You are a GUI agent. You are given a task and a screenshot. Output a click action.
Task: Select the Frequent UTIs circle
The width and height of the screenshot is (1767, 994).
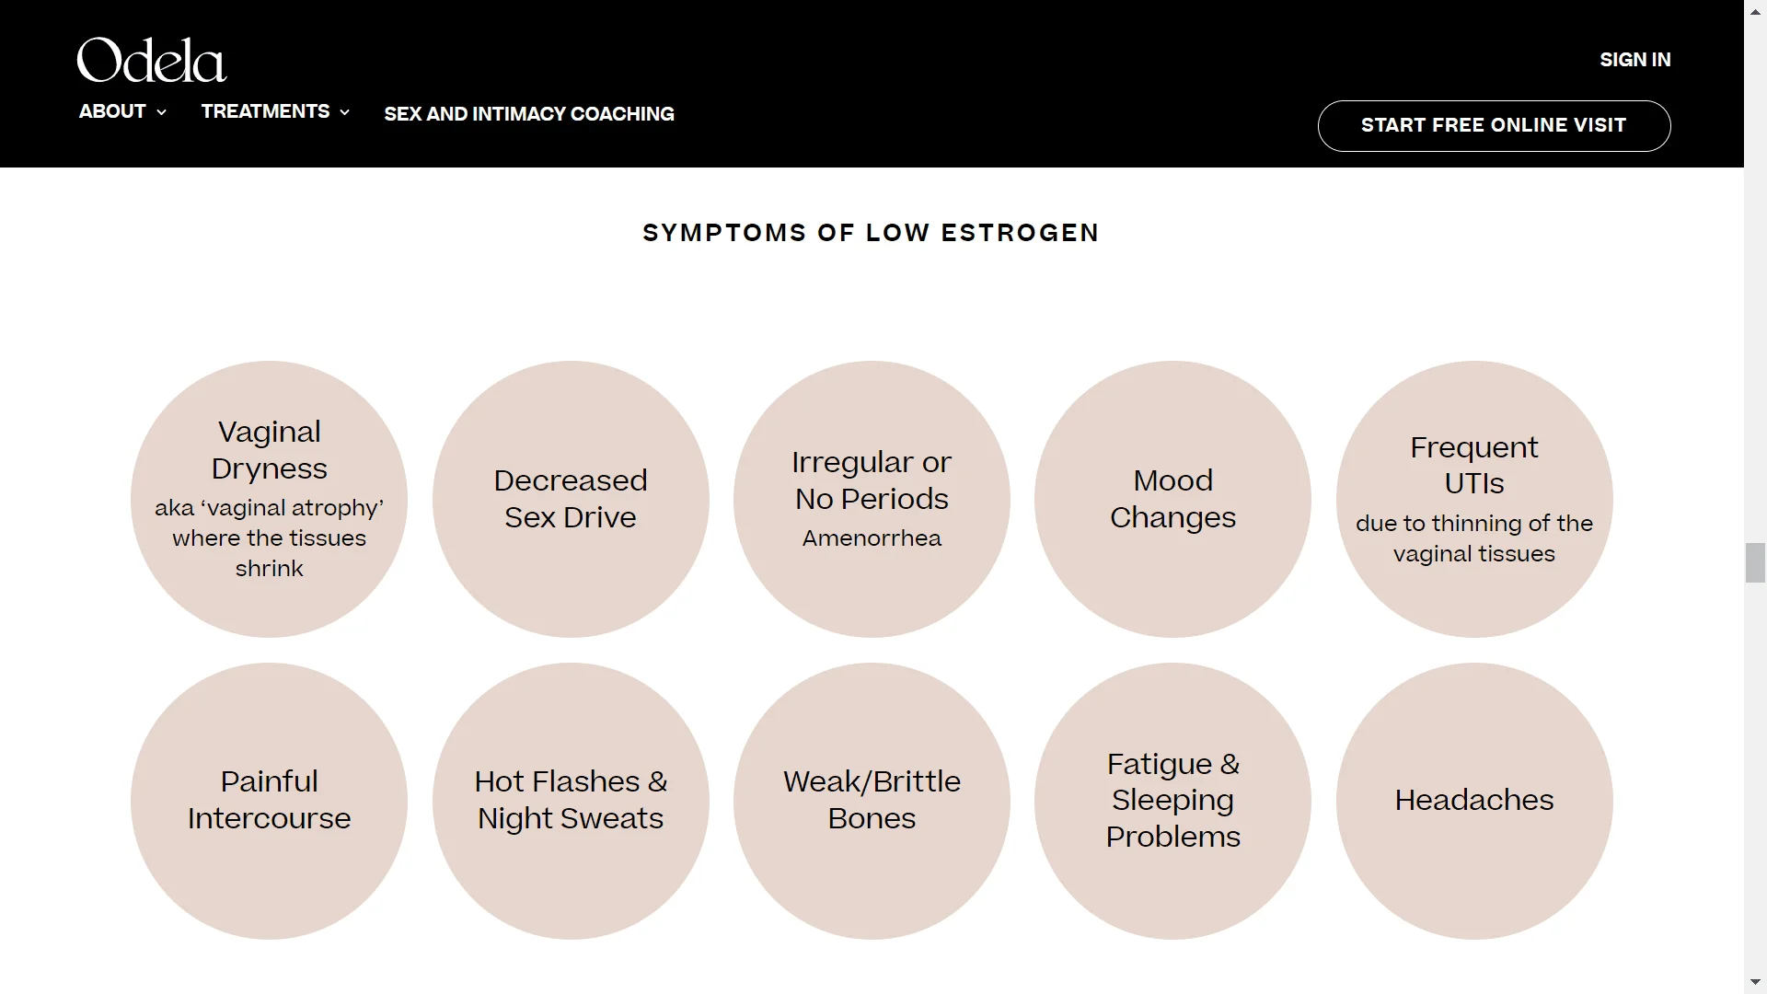point(1474,499)
